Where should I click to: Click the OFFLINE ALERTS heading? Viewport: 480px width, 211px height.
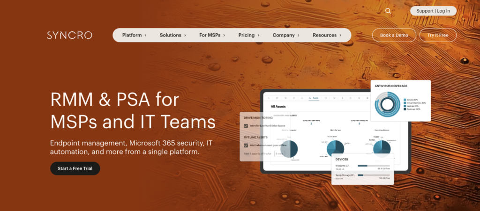[x=255, y=137]
